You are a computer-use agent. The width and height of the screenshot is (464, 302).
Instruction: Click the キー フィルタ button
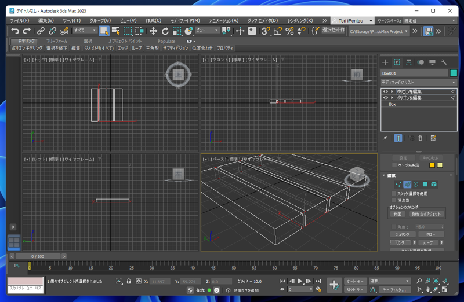coord(394,290)
